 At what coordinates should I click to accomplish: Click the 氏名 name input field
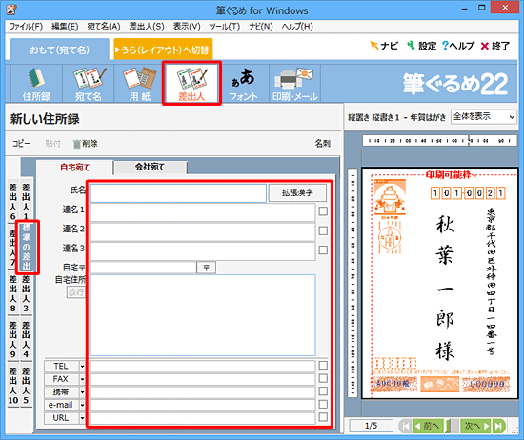(178, 192)
